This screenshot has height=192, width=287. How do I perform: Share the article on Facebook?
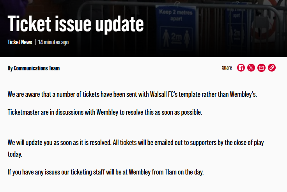tap(241, 68)
